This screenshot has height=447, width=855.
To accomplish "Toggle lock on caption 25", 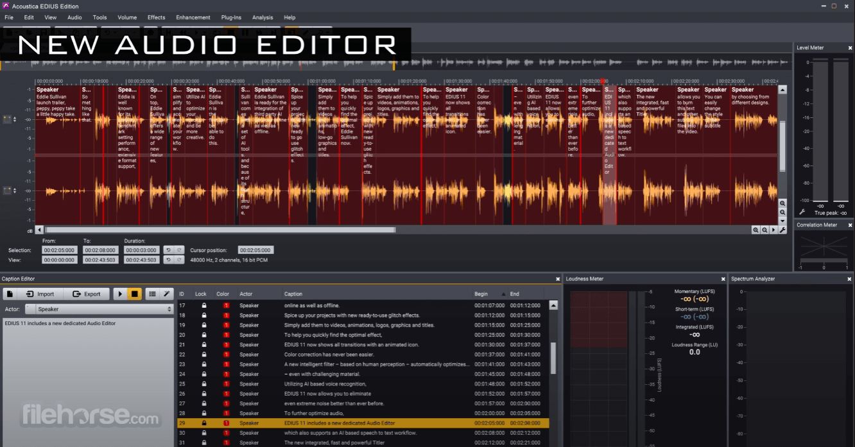I will [204, 384].
